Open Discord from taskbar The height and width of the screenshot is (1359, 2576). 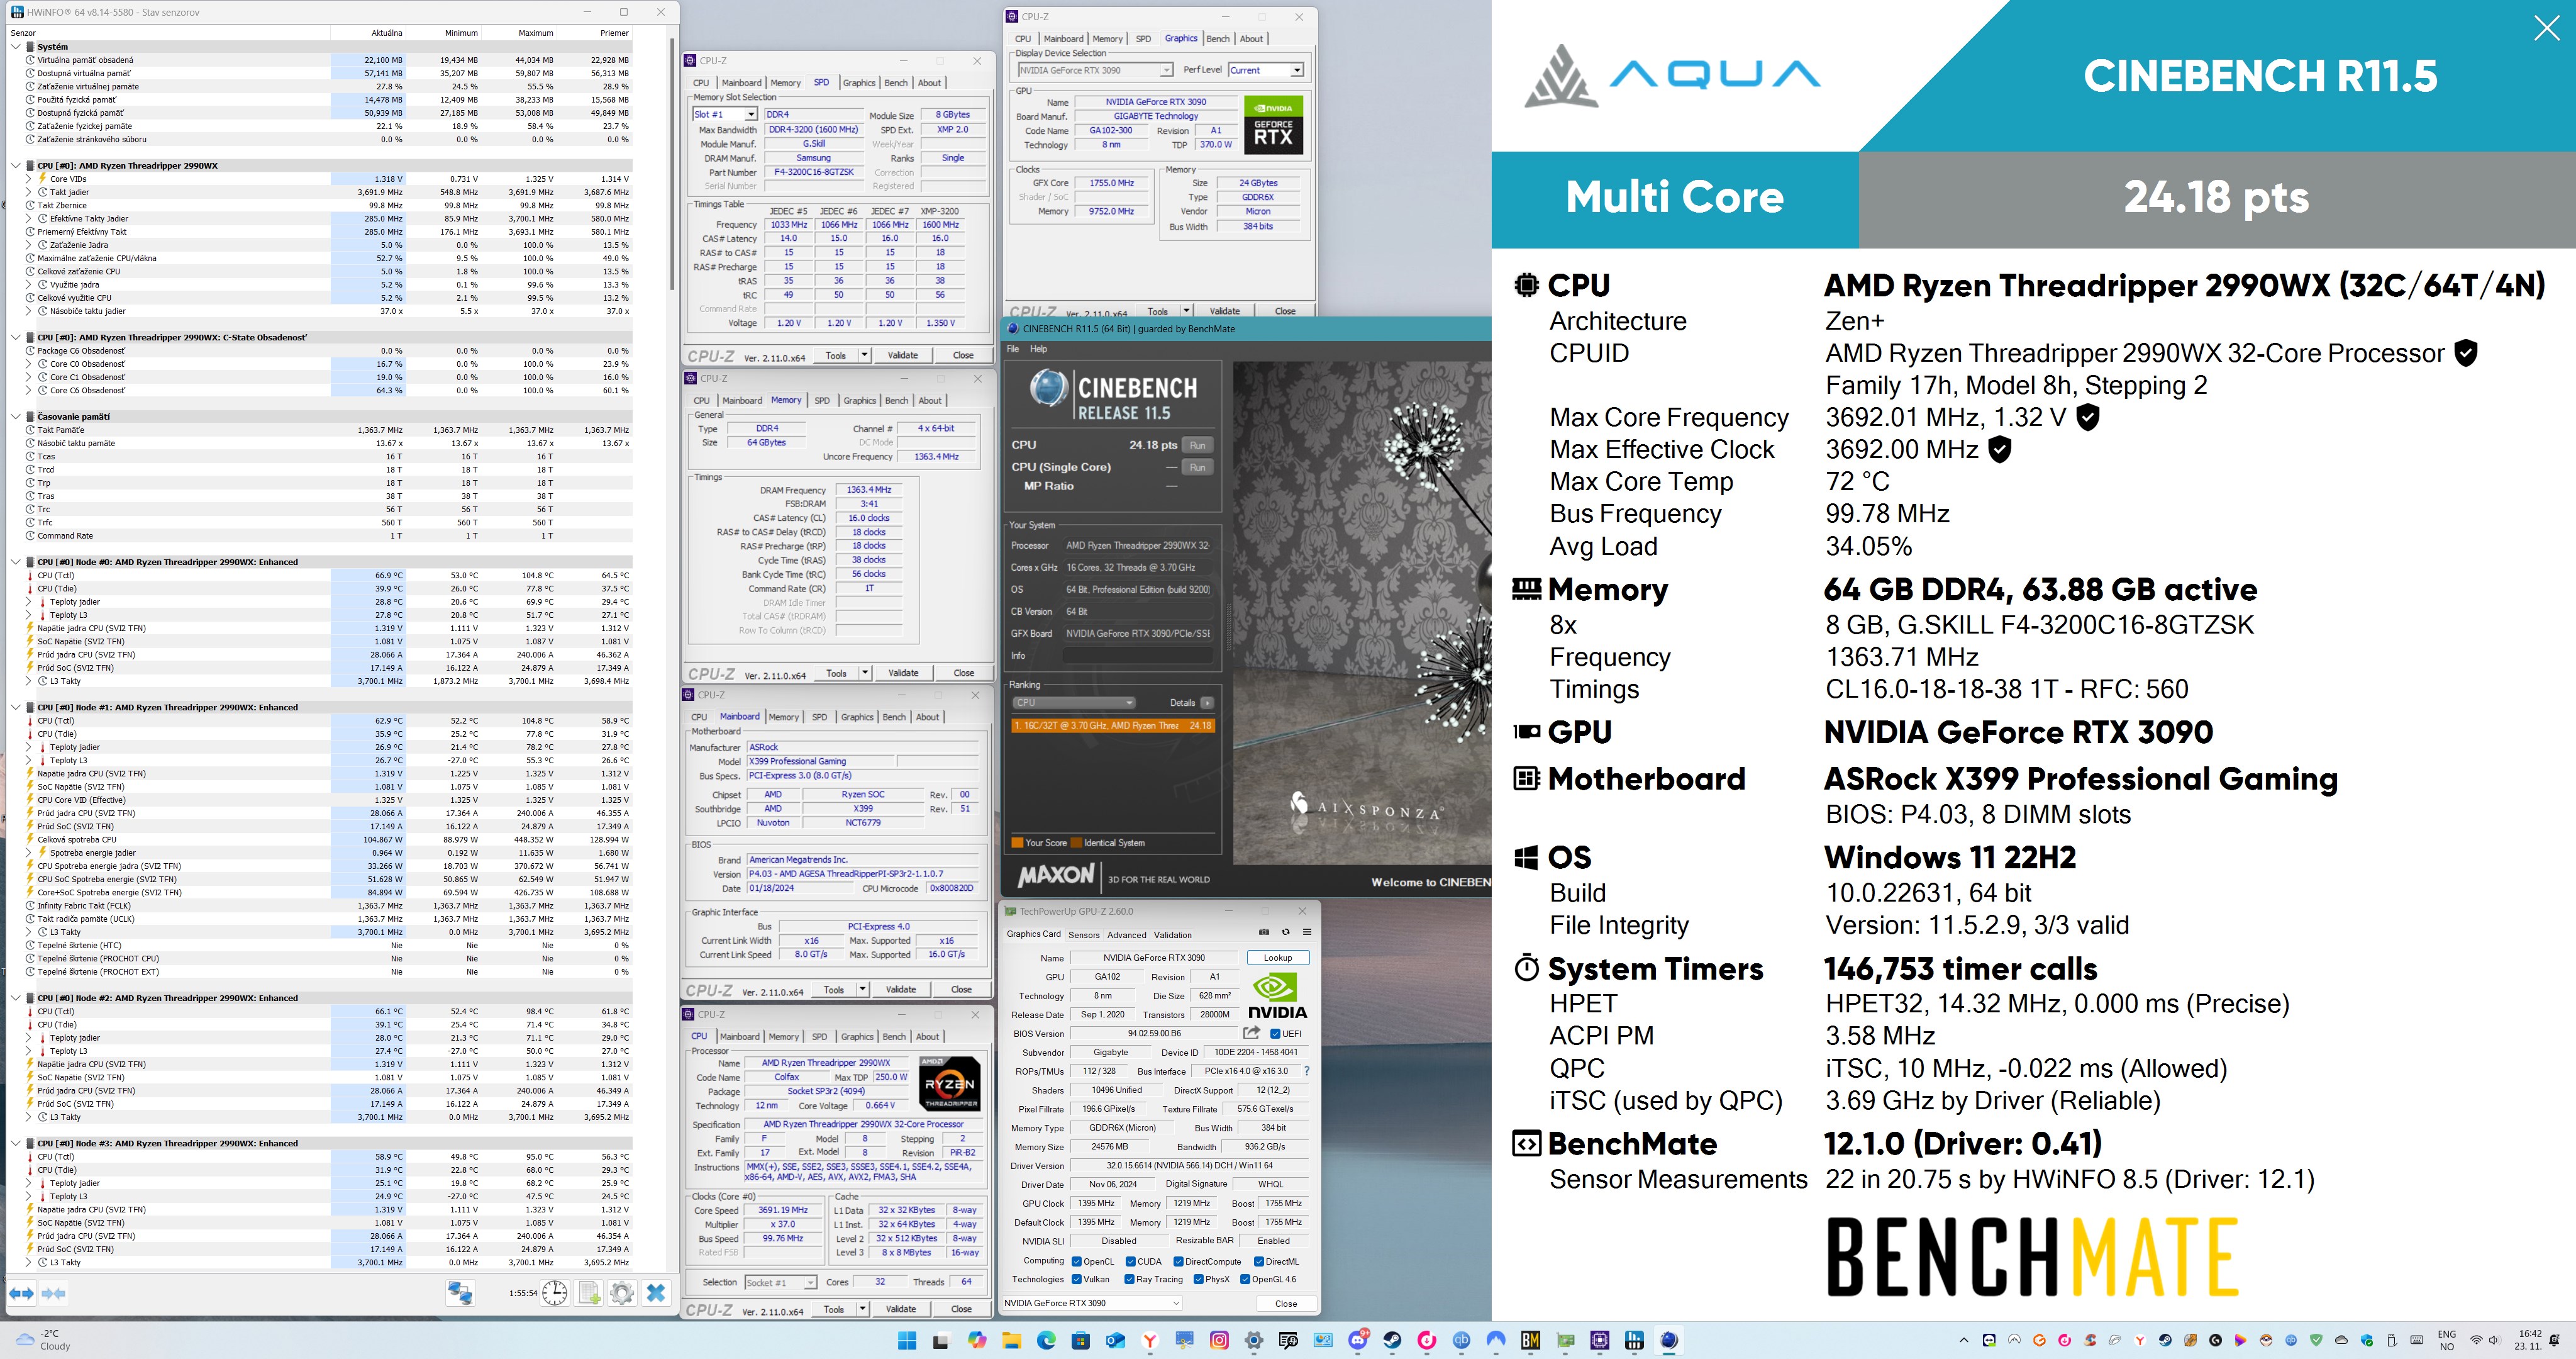1358,1341
